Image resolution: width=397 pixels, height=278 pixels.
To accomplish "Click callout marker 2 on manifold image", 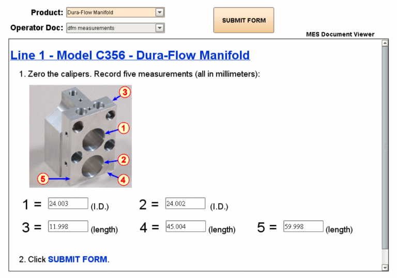I will click(124, 159).
